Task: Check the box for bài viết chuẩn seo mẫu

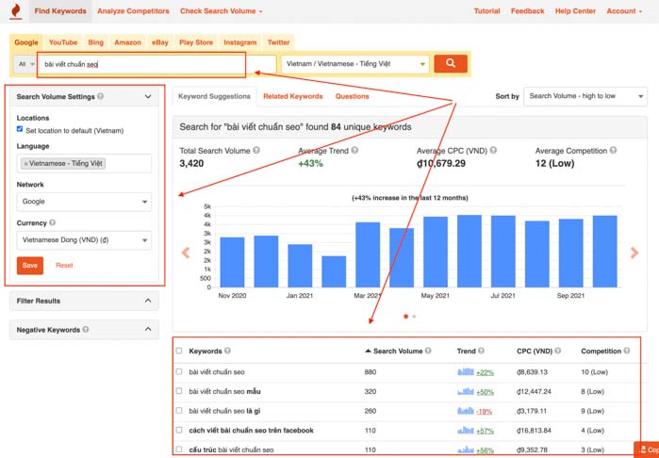Action: coord(179,391)
